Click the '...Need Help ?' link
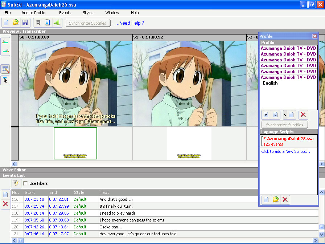The width and height of the screenshot is (325, 244). click(x=129, y=23)
